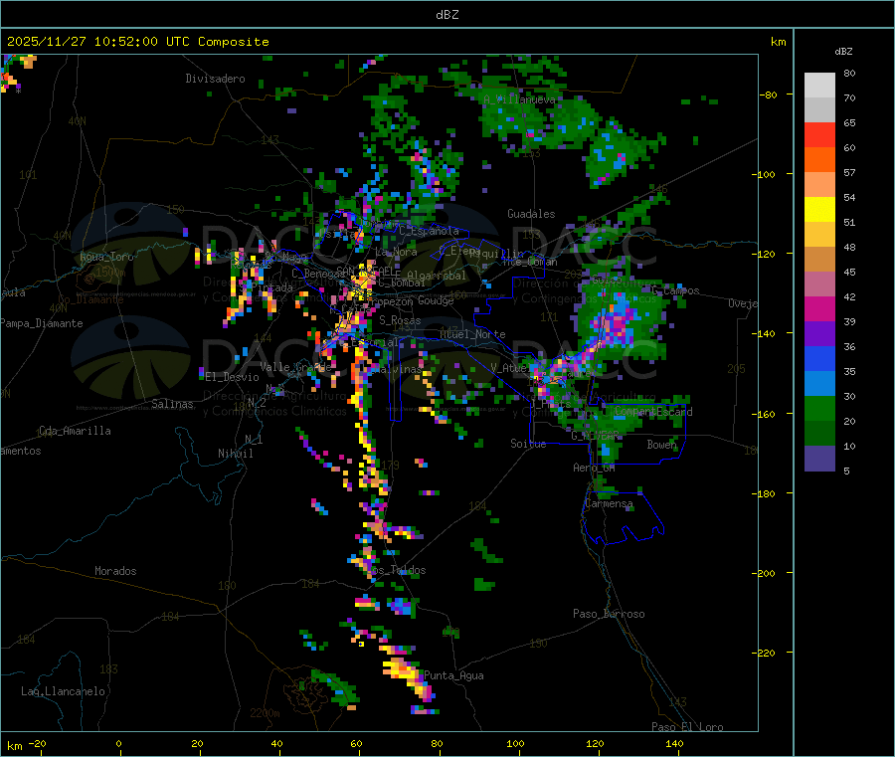Viewport: 895px width, 757px height.
Task: Click the 0 km horizontal axis tick label
Action: tap(118, 743)
